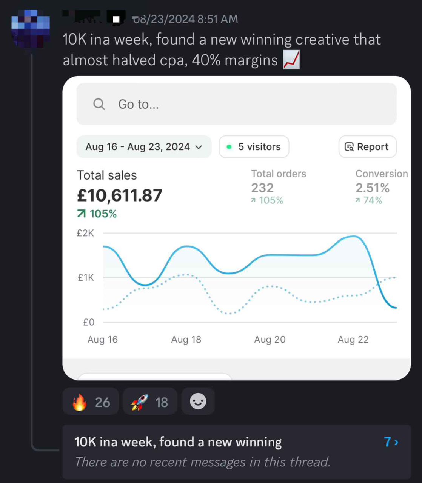Click the fire emoji reaction
Image resolution: width=422 pixels, height=483 pixels.
80,402
